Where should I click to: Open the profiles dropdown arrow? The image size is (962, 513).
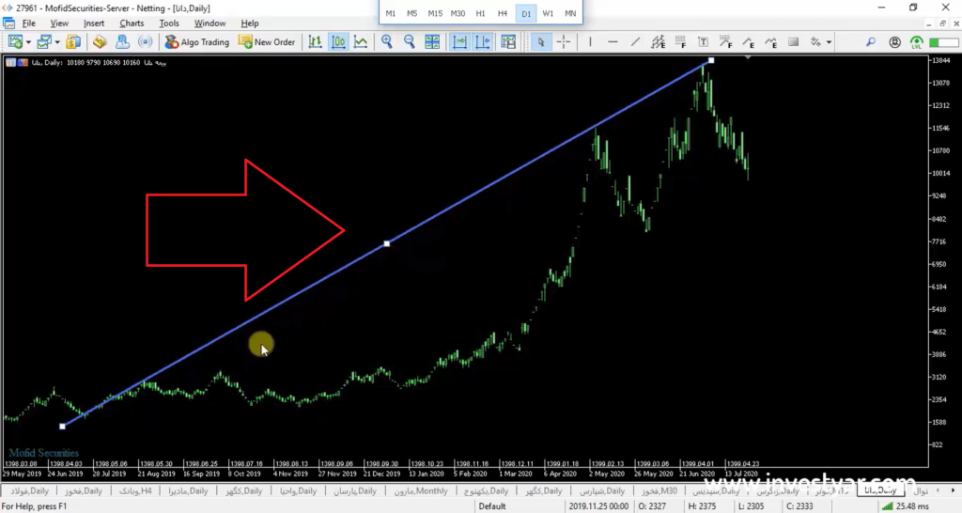coord(57,41)
